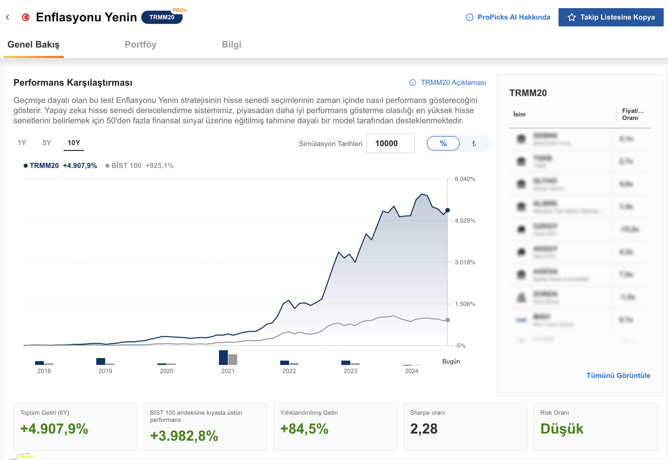Click the Sharpe oranı 2,28 card
This screenshot has height=460, width=668.
pyautogui.click(x=466, y=426)
